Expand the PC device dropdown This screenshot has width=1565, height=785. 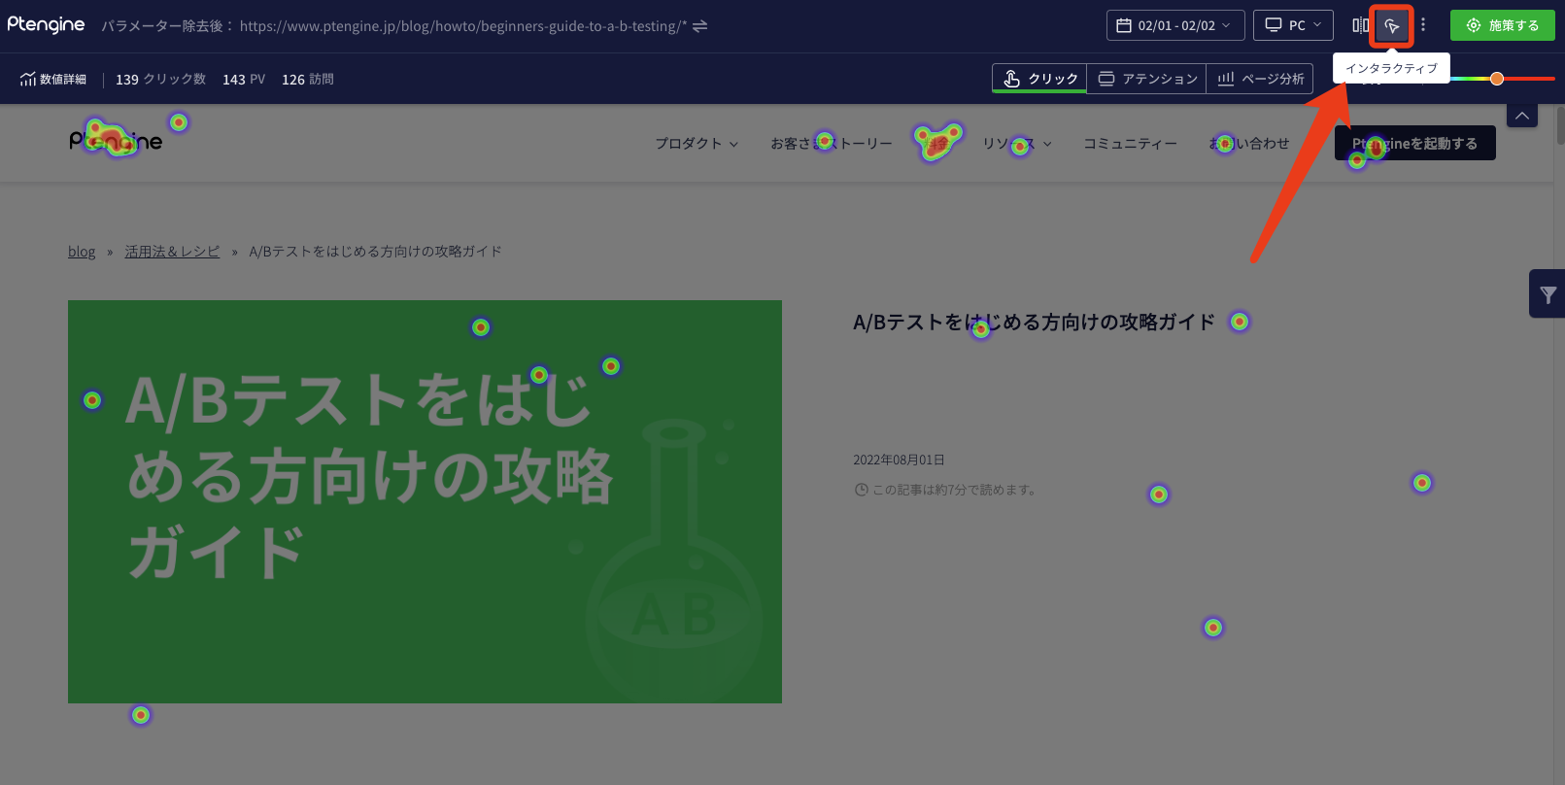1293,25
